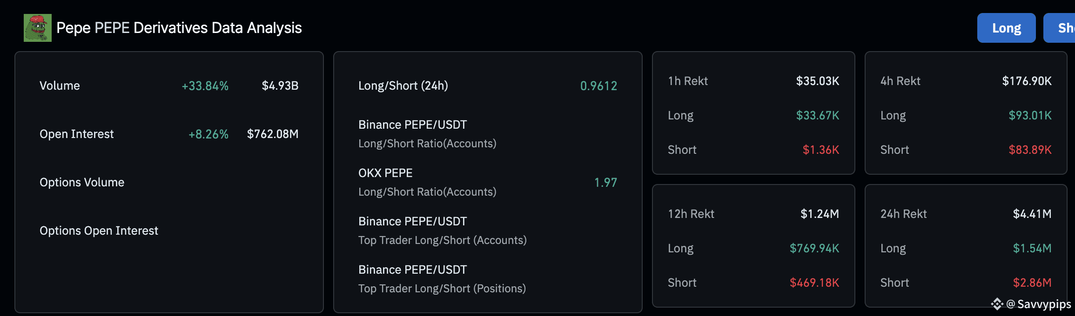Click the 12h Rekt Short value $469.18K
The image size is (1075, 316).
pos(814,283)
